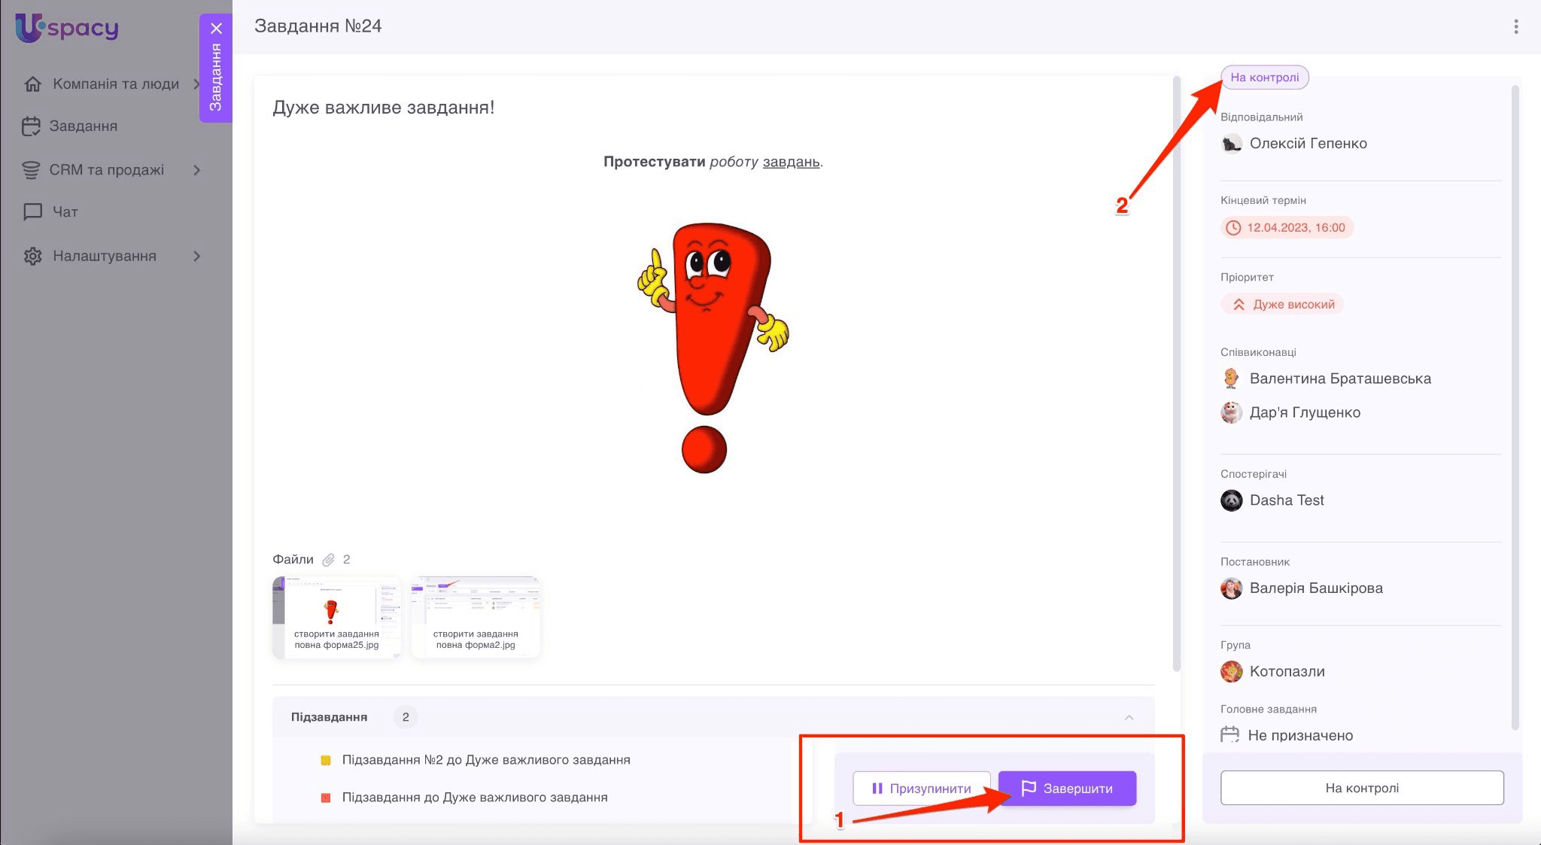Click the home icon beside Компанія та люди
This screenshot has height=845, width=1541.
(32, 84)
